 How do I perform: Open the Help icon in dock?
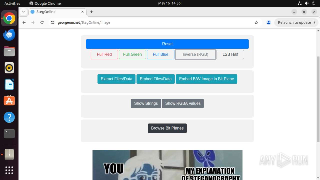(9, 117)
